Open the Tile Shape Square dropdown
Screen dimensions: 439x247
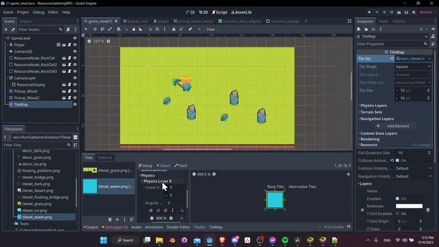[x=413, y=67]
